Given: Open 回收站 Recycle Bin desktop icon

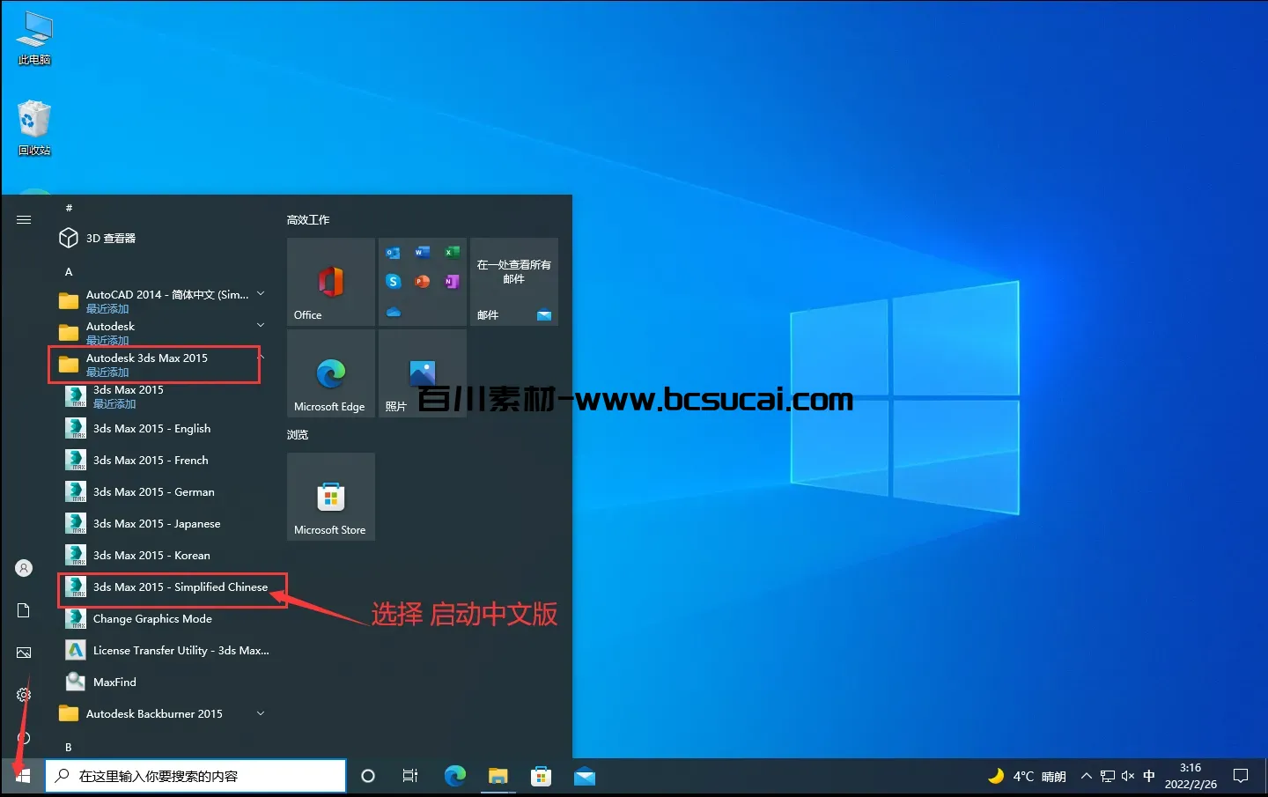Looking at the screenshot, I should tap(34, 129).
